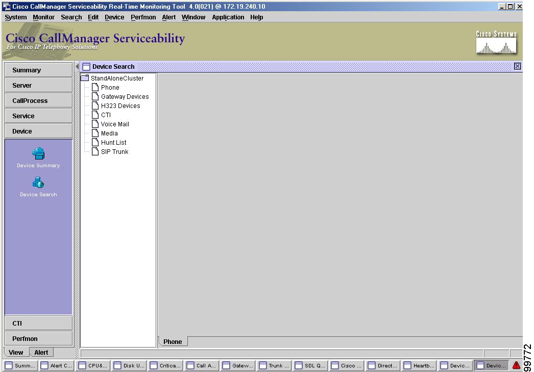Select Media in the device tree
Screen dimensions: 534x372
click(109, 134)
